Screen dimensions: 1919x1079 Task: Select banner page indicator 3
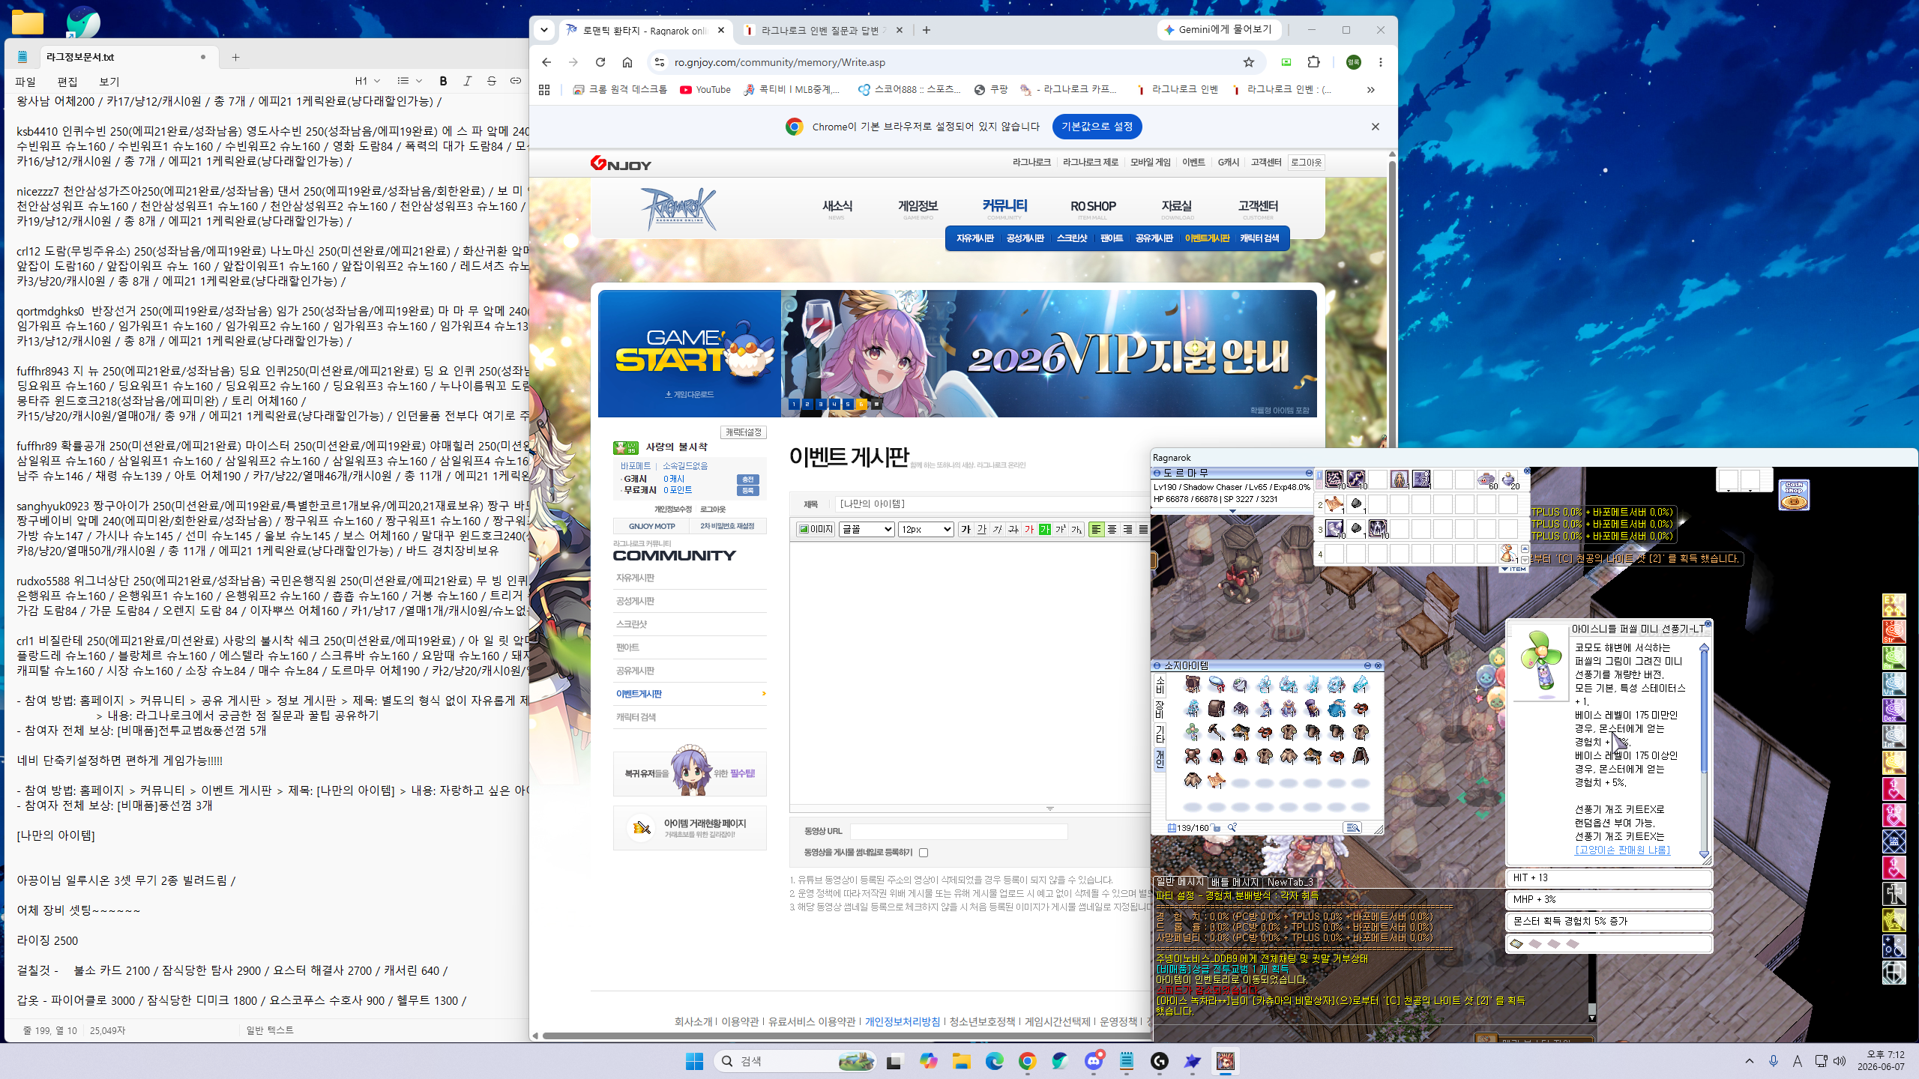pyautogui.click(x=821, y=404)
